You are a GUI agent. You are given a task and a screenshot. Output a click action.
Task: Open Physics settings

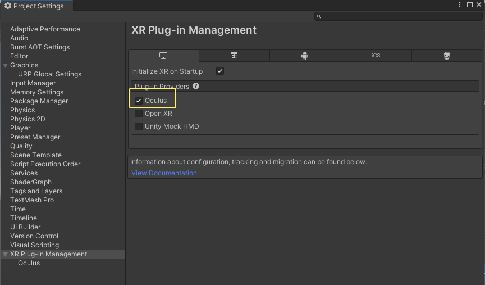22,110
